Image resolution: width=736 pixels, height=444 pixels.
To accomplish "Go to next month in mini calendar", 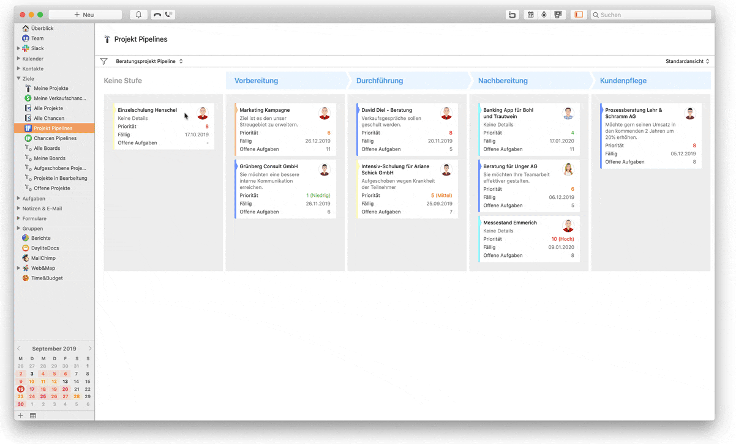I will click(x=90, y=349).
